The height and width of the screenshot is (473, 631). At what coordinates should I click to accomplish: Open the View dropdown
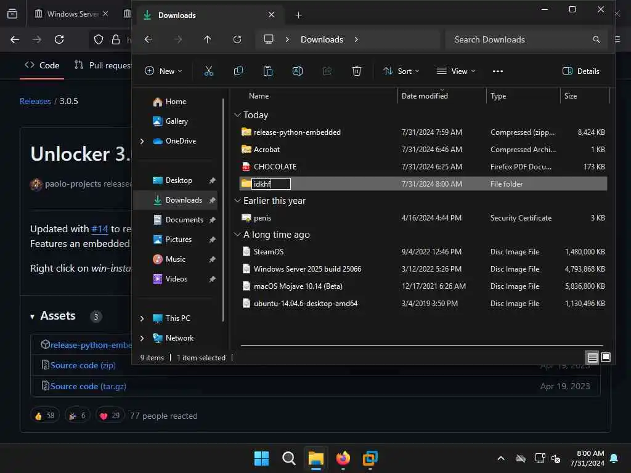point(456,71)
